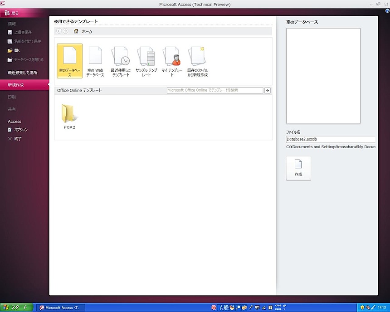Click the search go arrow button
Screen dimensions: 390x312
tap(268, 91)
